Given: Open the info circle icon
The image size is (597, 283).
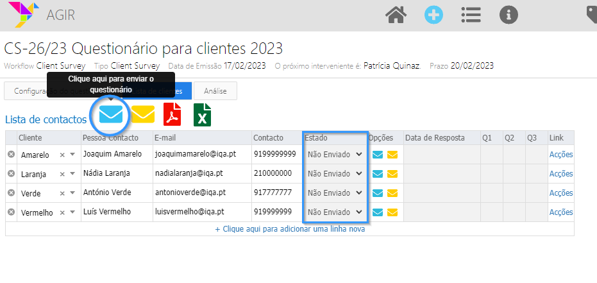Looking at the screenshot, I should click(x=509, y=15).
